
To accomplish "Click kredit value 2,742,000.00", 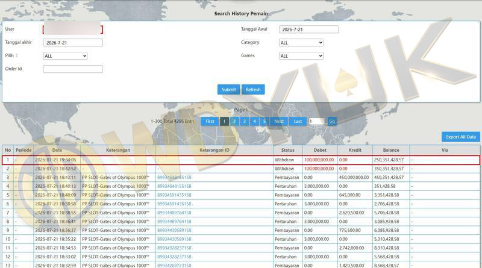I will (351, 248).
